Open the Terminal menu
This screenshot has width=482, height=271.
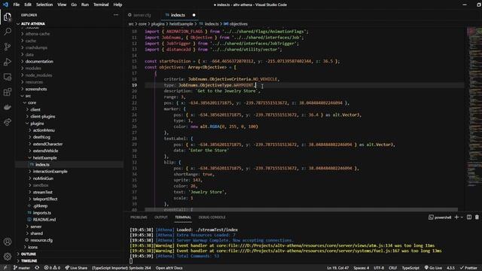101,5
